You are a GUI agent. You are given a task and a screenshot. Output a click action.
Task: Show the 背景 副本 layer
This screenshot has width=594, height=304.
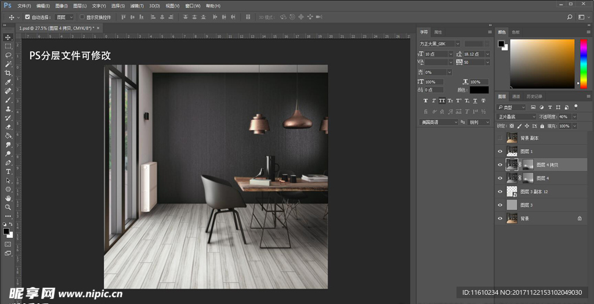pyautogui.click(x=500, y=138)
